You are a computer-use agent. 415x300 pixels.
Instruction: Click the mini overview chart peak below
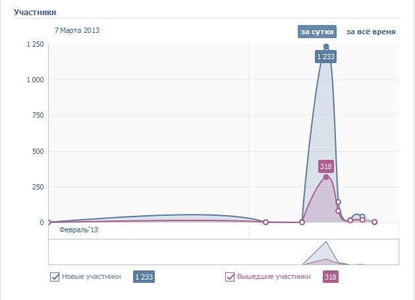click(x=326, y=241)
